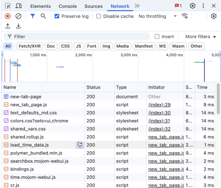Select the shared_vars.css request
Viewport: 221px width, 188px height.
point(108,129)
